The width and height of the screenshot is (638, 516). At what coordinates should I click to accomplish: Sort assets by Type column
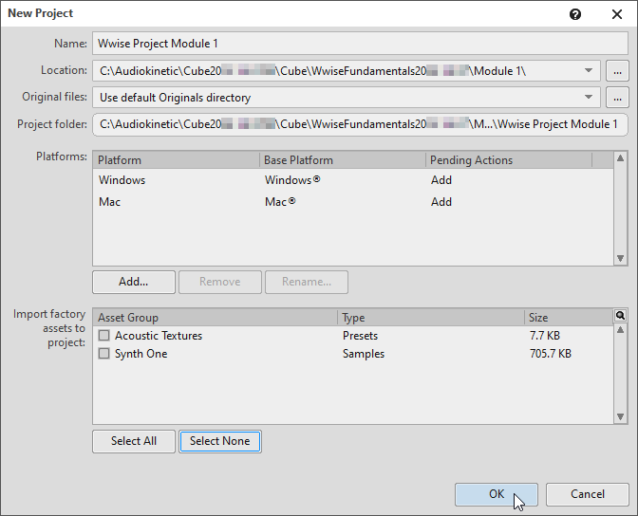431,318
